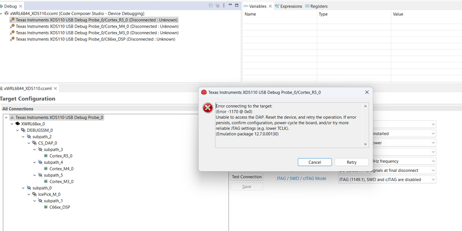Close the Debug tab
The image size is (462, 231).
point(21,6)
